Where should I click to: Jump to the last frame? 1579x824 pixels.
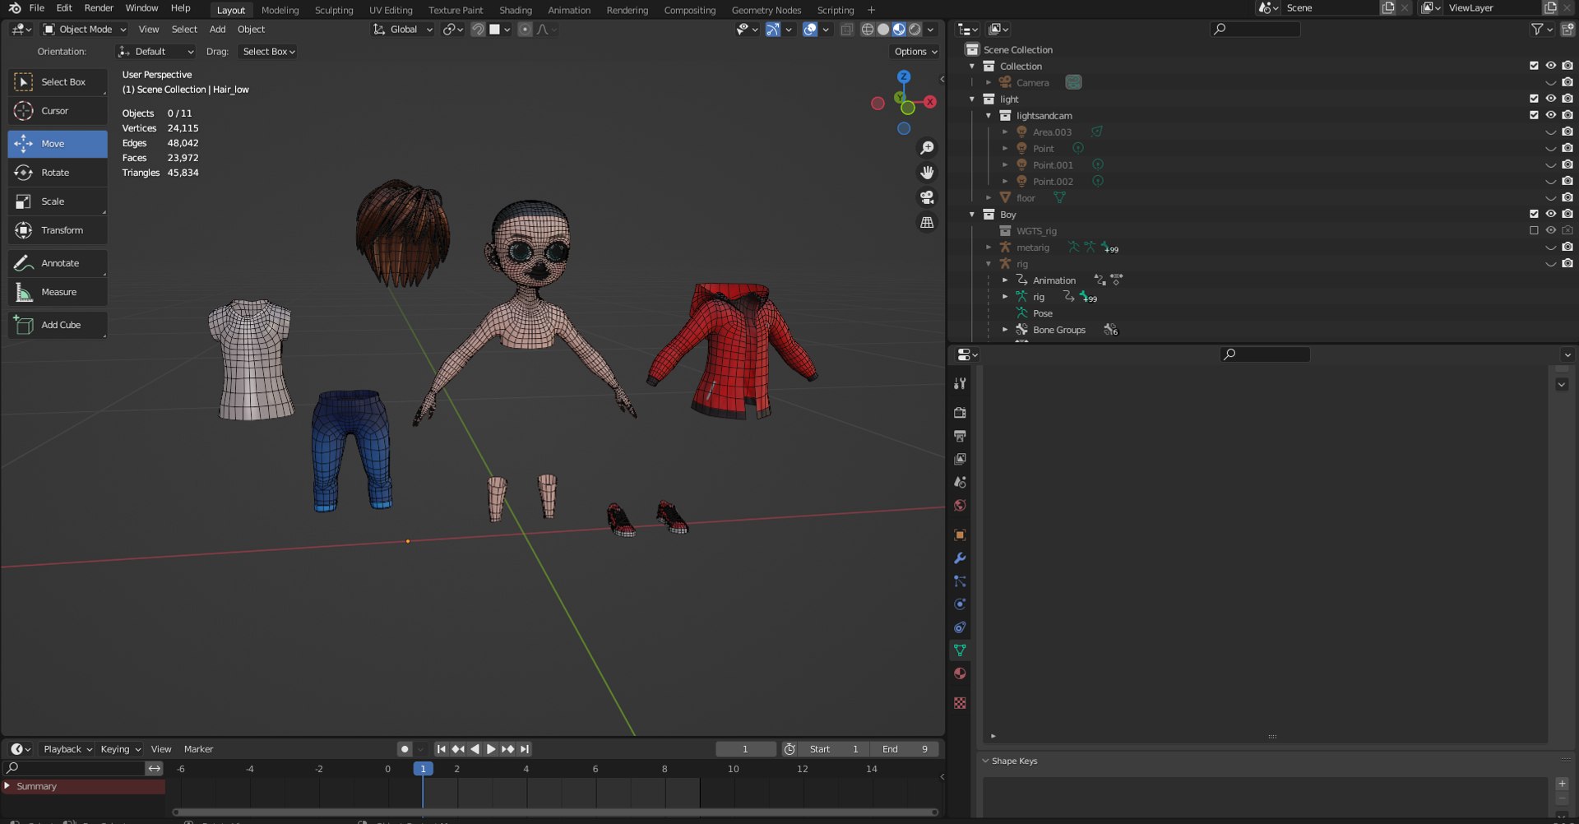point(525,749)
